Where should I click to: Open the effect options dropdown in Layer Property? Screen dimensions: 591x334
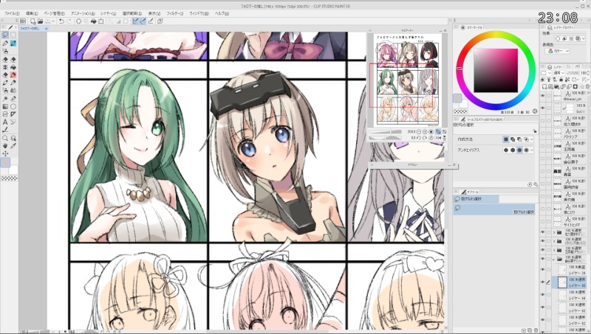tap(584, 39)
